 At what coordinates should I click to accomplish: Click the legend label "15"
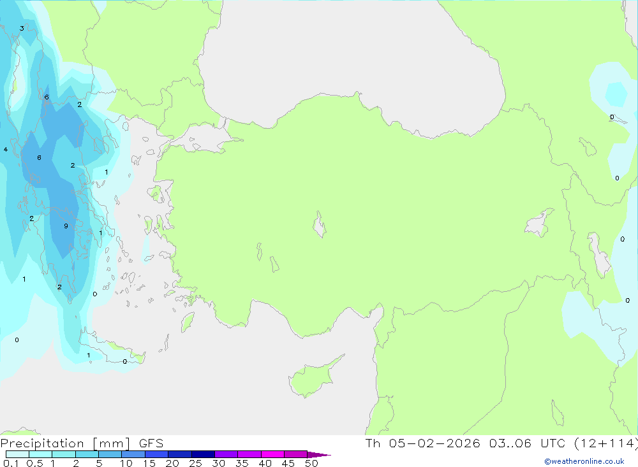[x=149, y=463]
